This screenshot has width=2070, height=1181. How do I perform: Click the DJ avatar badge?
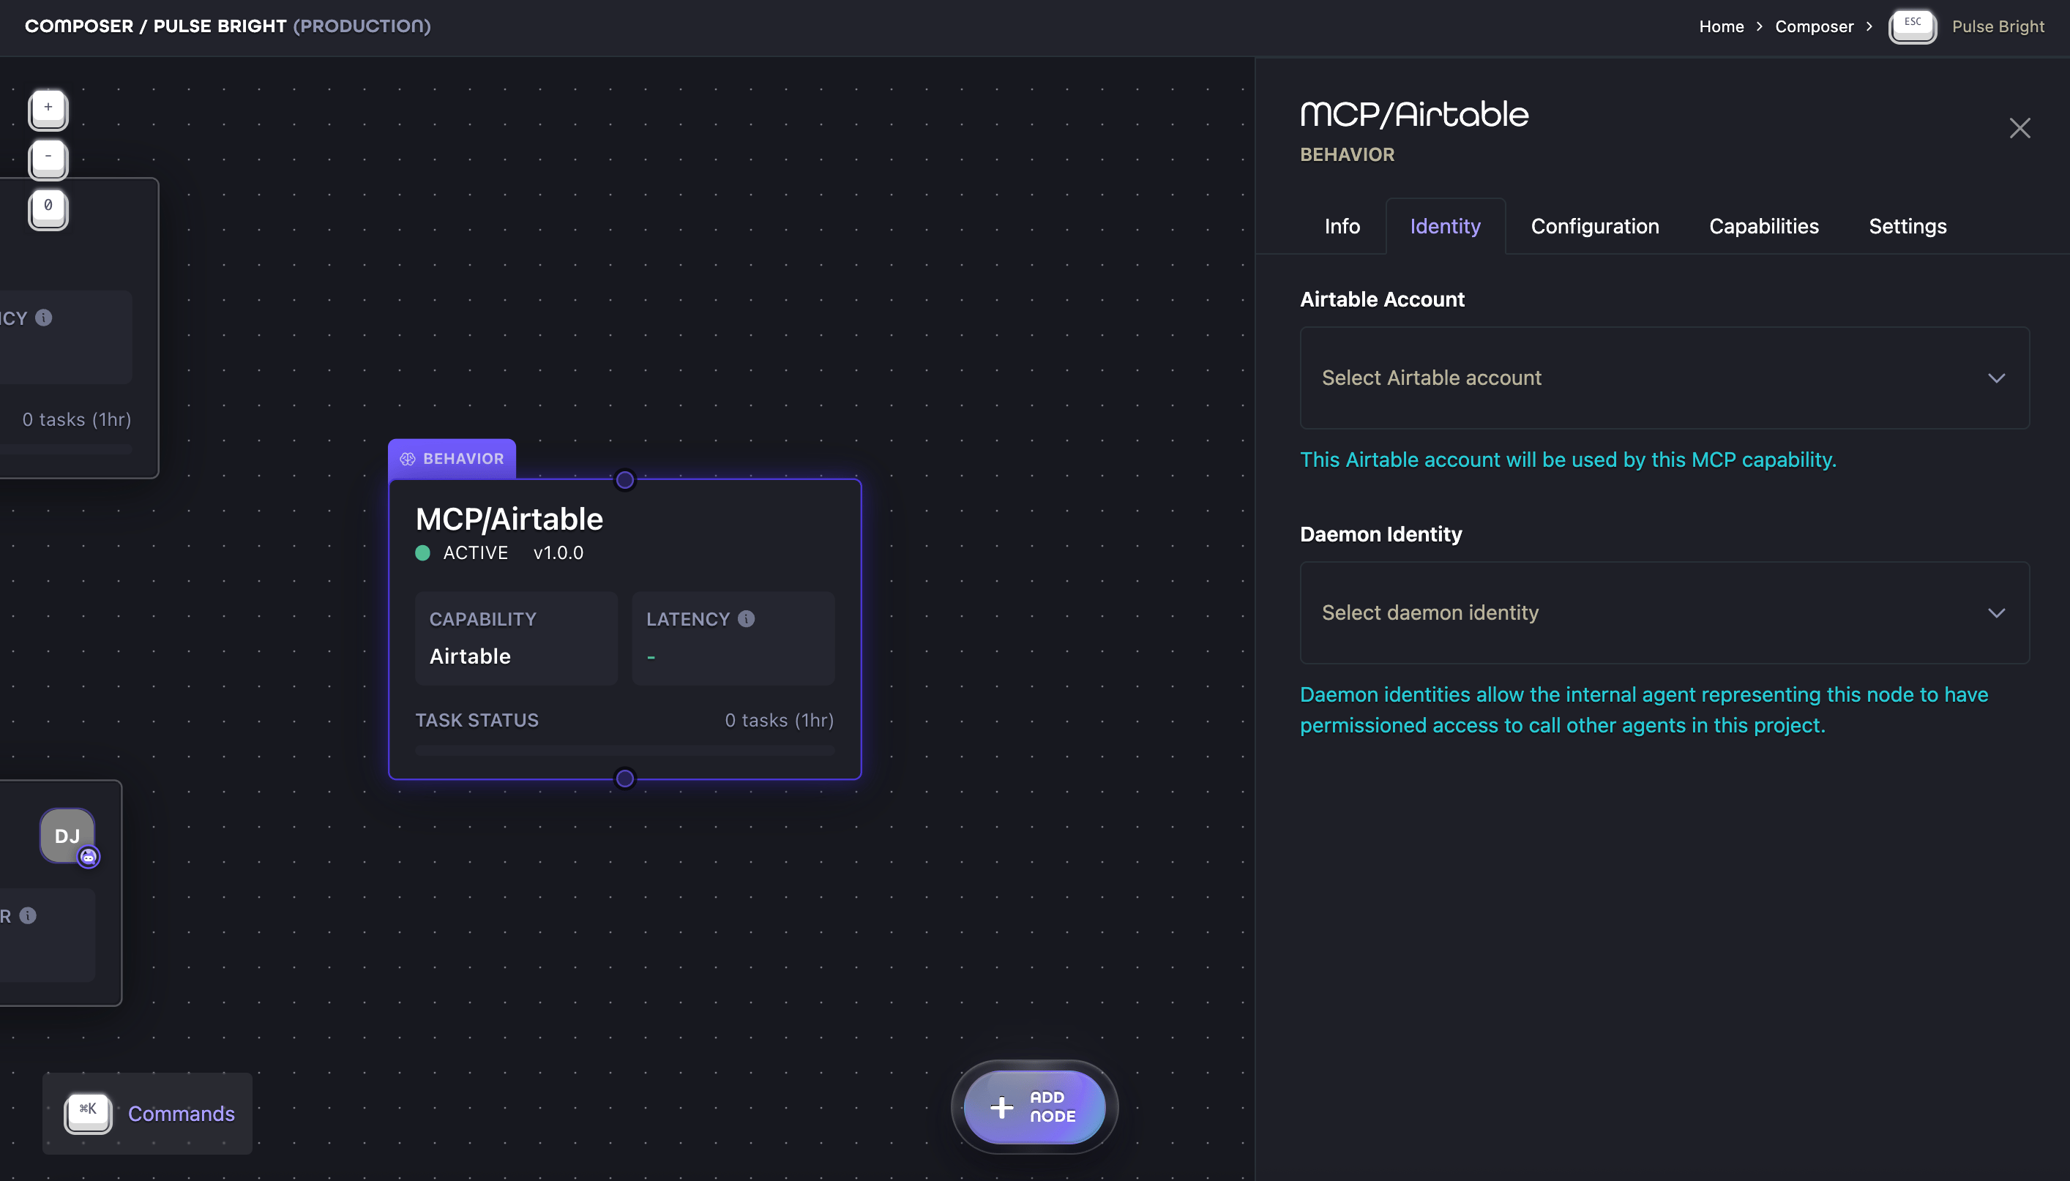(67, 836)
